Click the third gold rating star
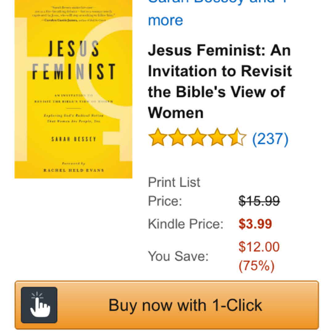Screen dimensions: 333x333 click(x=198, y=138)
